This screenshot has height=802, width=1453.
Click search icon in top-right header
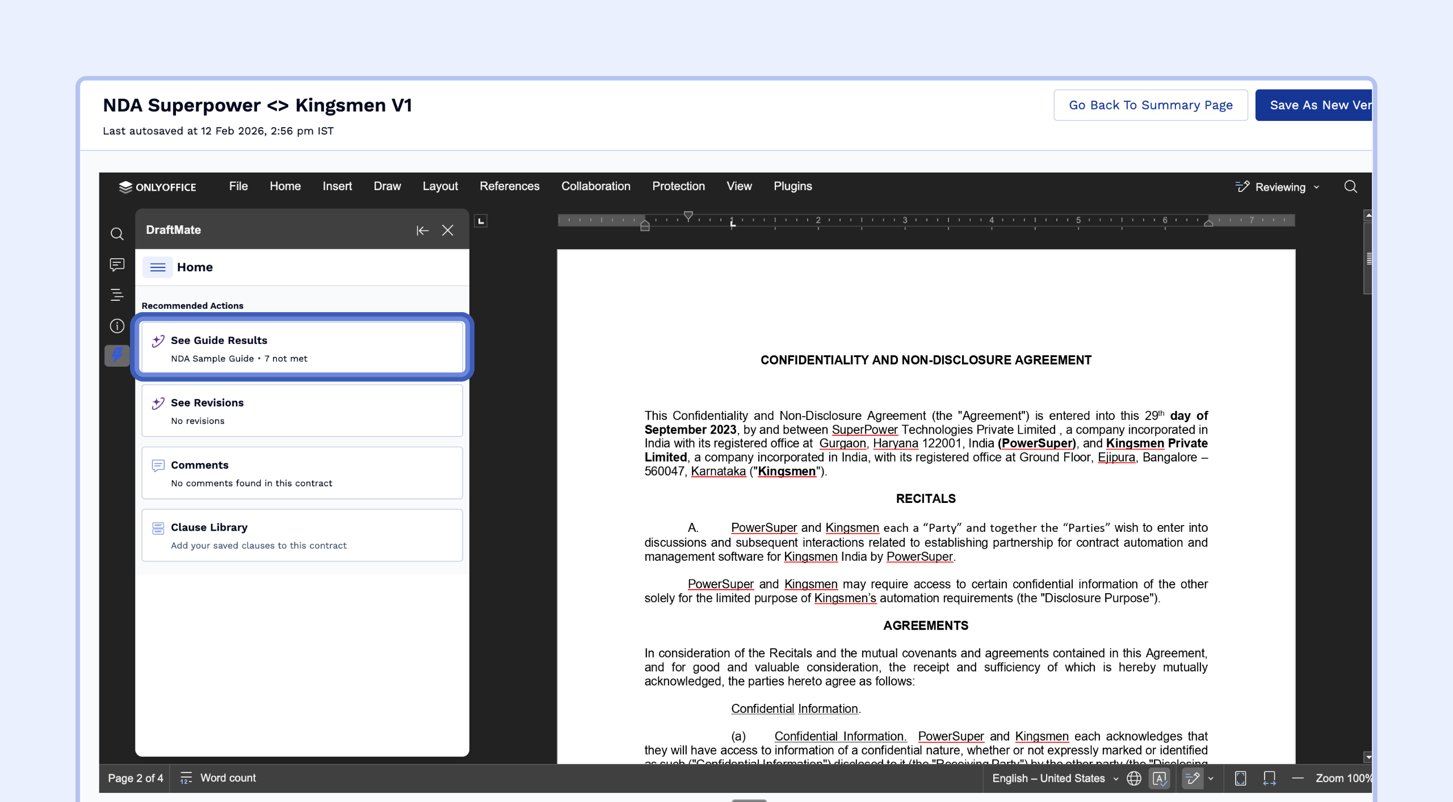(1350, 187)
